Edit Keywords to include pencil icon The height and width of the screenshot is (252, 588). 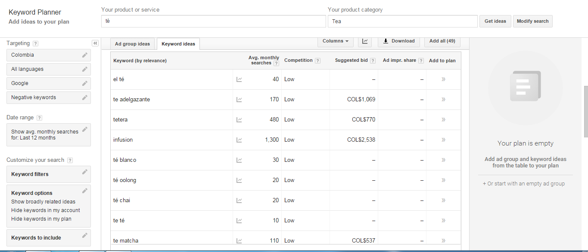85,235
